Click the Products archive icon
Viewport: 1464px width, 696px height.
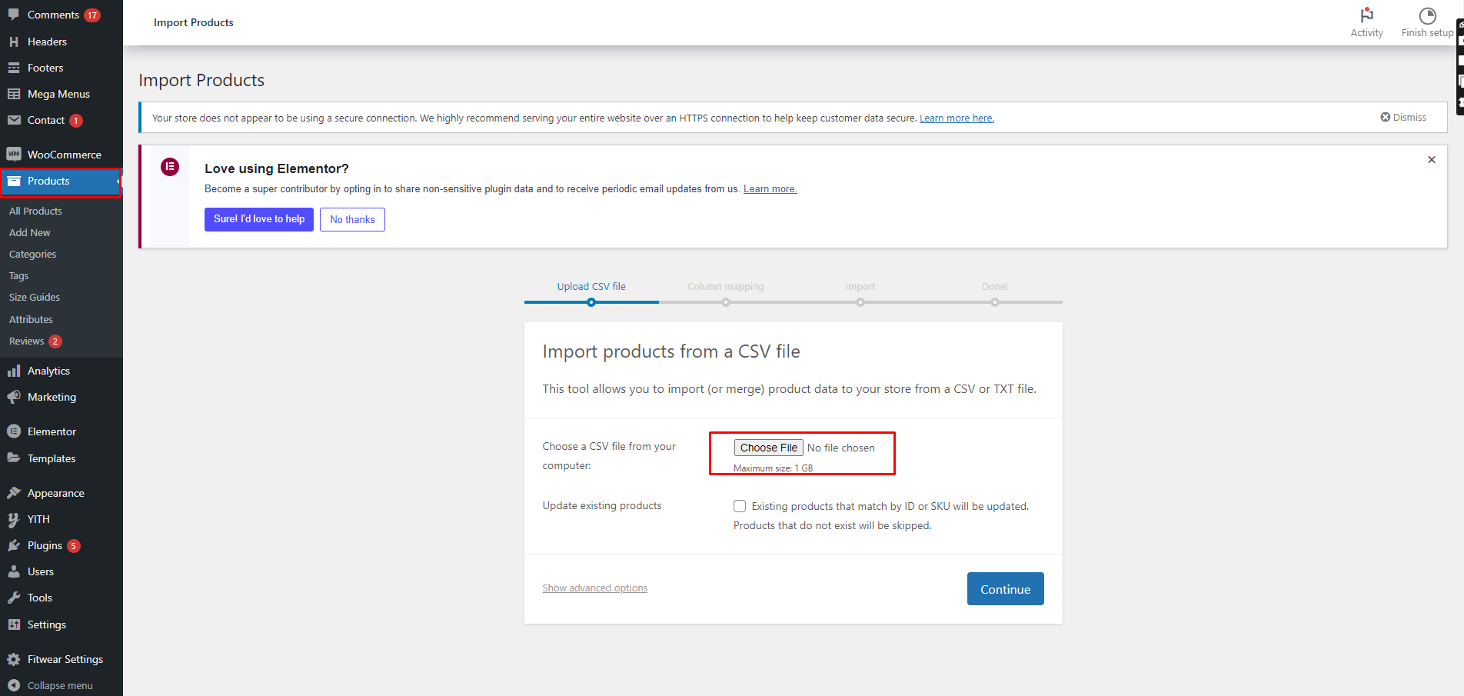tap(14, 181)
